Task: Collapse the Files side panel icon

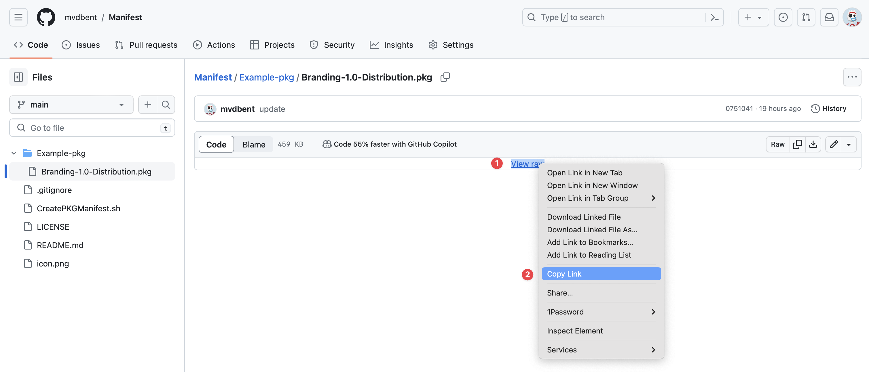Action: [18, 77]
